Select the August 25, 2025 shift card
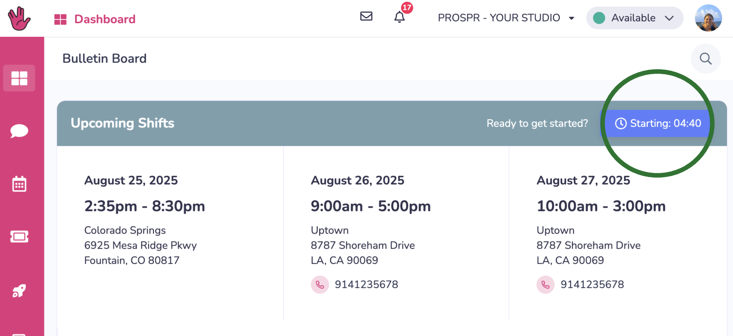 coord(170,233)
